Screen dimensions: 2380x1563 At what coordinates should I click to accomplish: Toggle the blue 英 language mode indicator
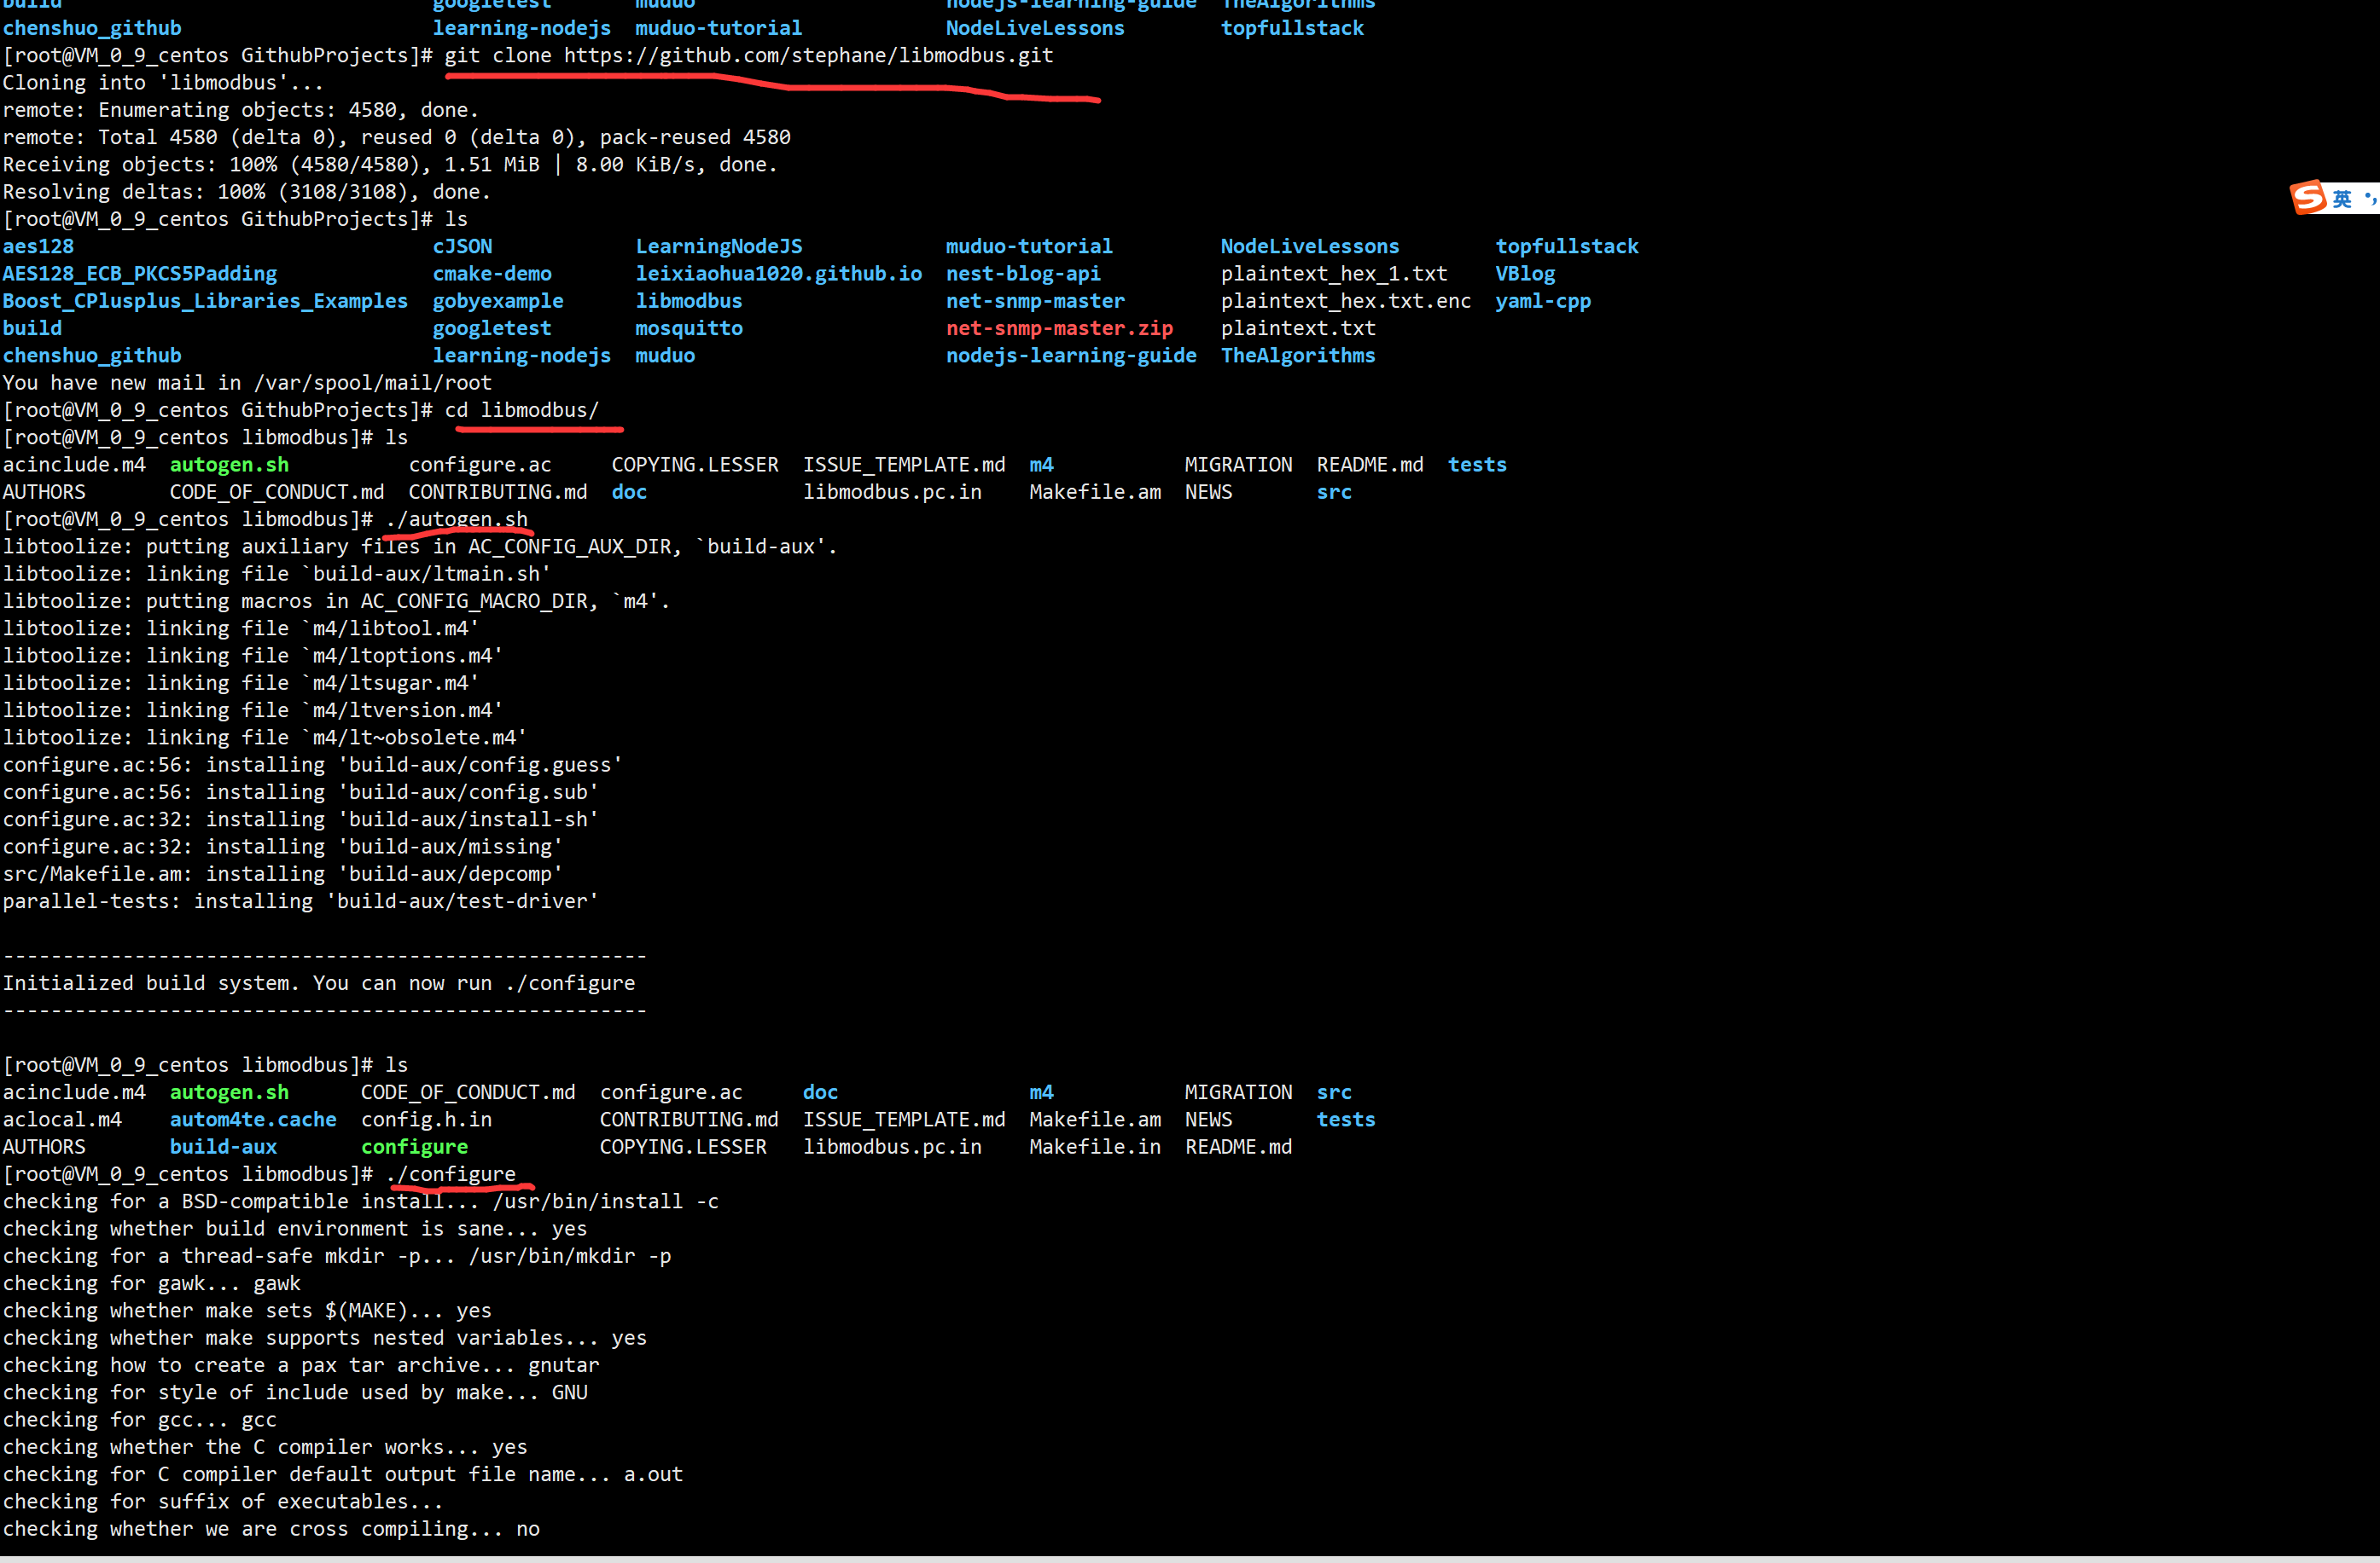click(x=2342, y=200)
